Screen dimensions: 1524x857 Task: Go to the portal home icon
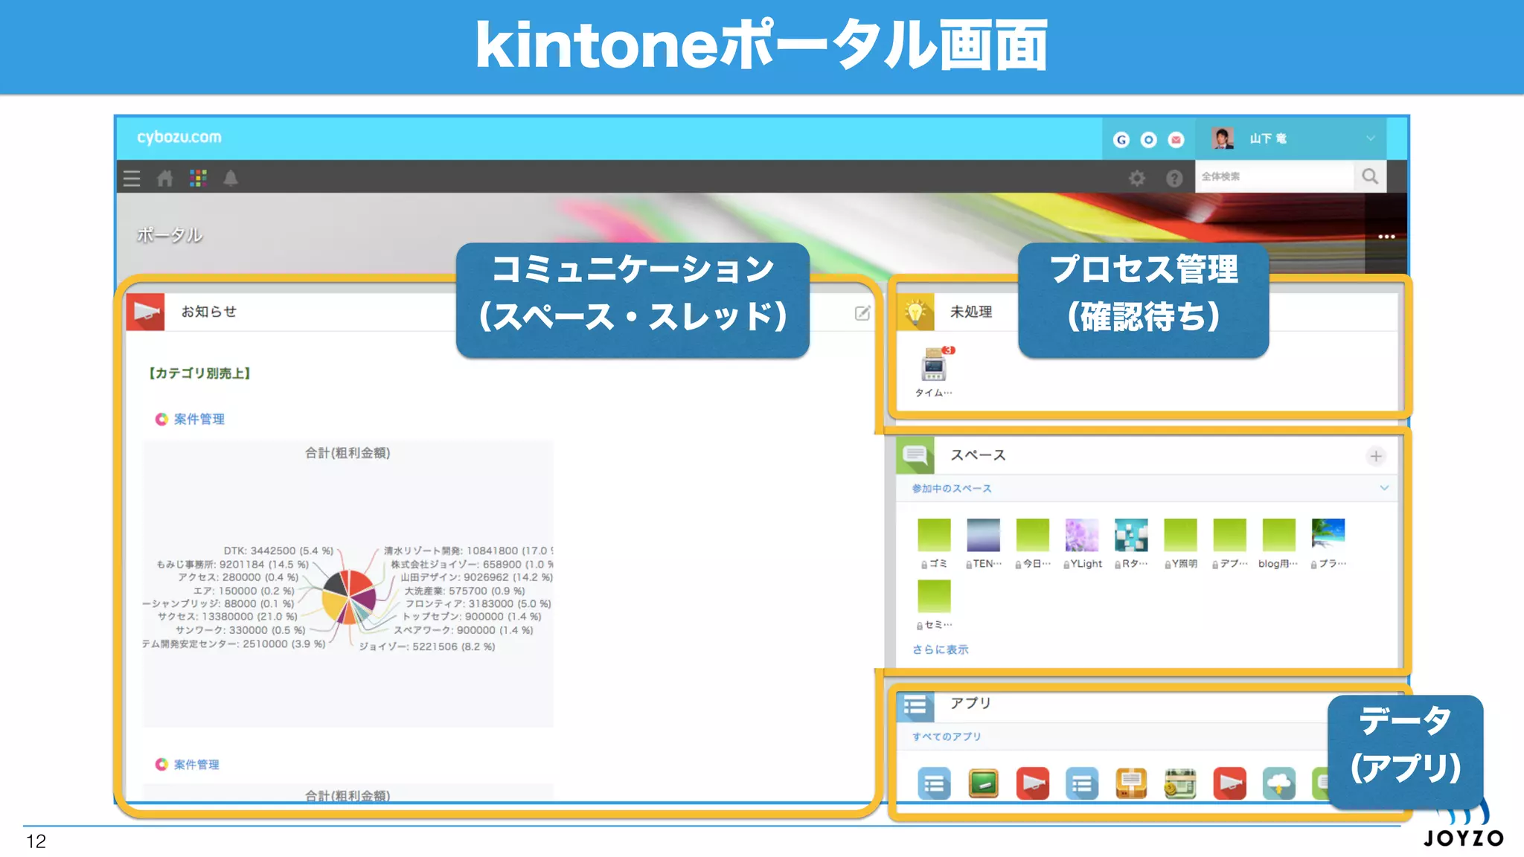coord(165,178)
